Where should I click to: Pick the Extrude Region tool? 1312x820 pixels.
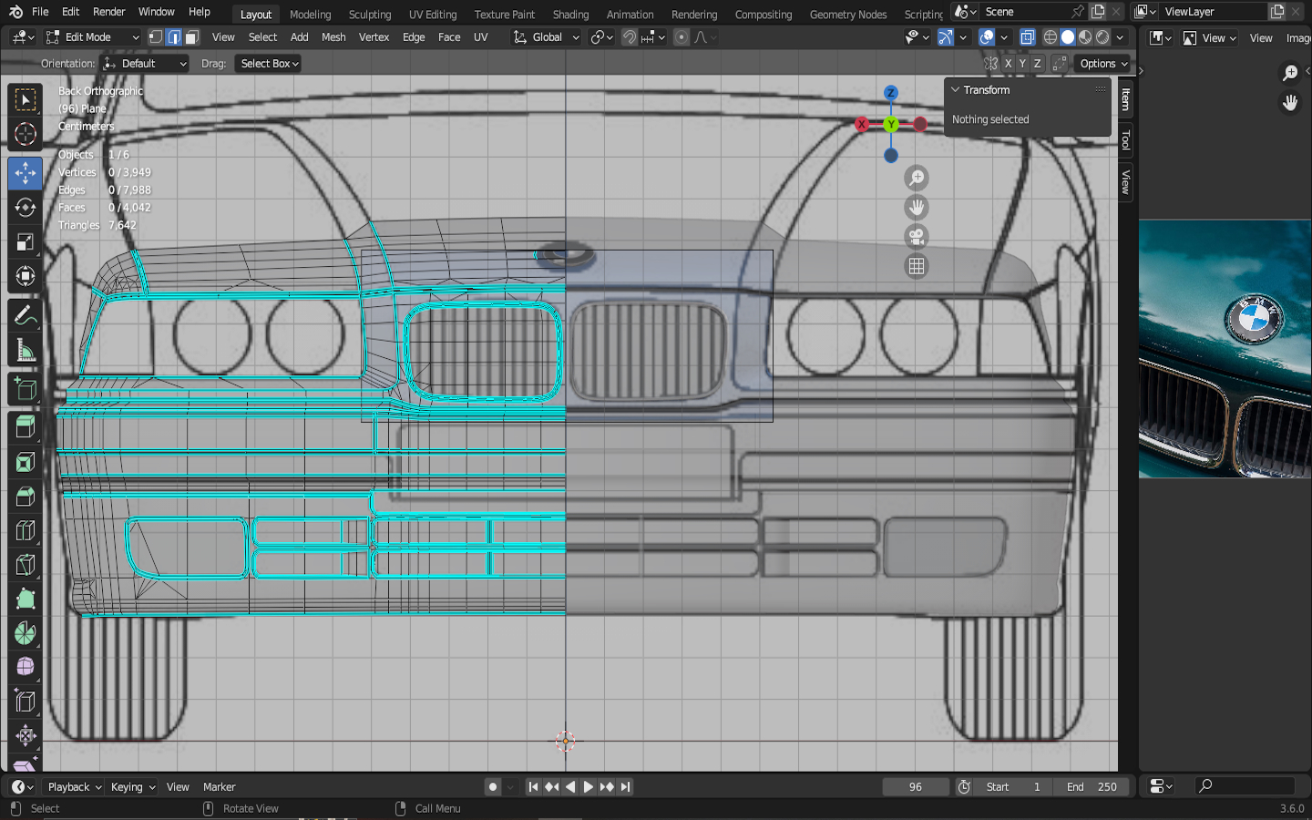26,425
